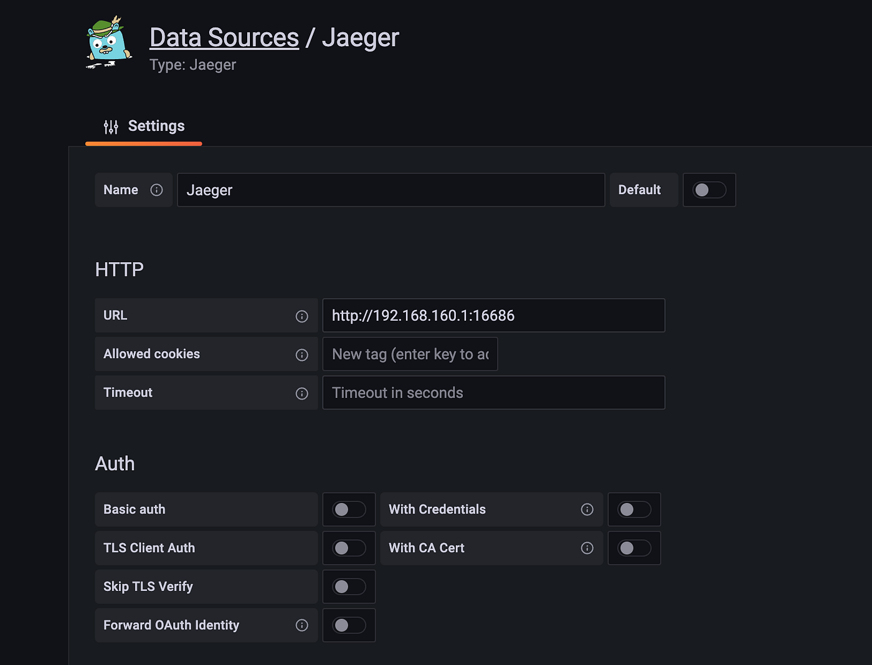Click the Default label
The image size is (872, 665).
[640, 190]
